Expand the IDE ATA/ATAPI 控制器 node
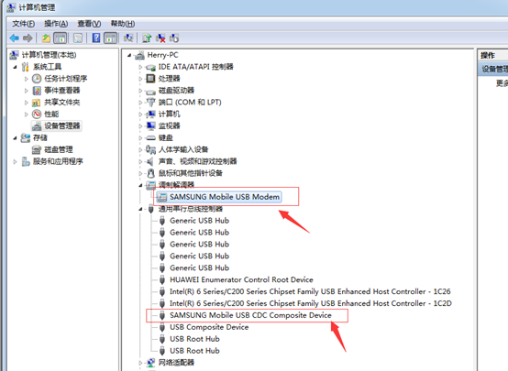 140,67
